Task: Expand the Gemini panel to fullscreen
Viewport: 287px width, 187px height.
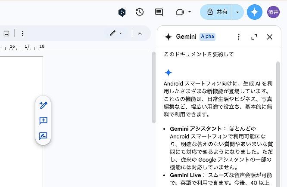Action: tap(254, 37)
